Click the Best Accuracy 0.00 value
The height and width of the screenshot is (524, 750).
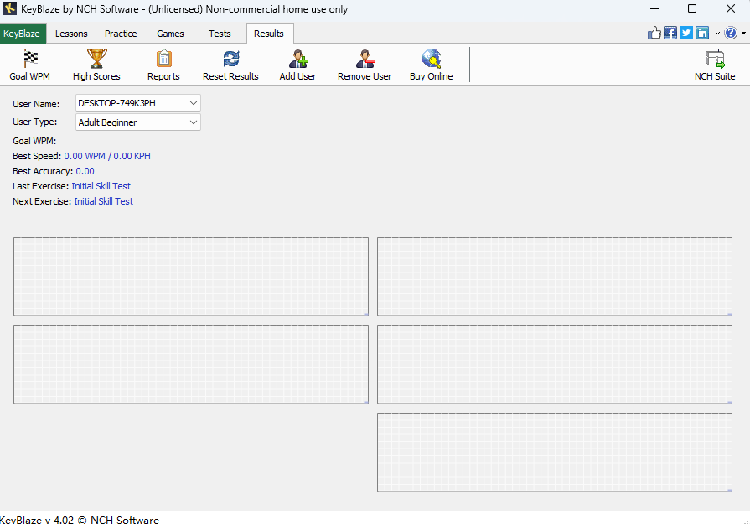[85, 171]
